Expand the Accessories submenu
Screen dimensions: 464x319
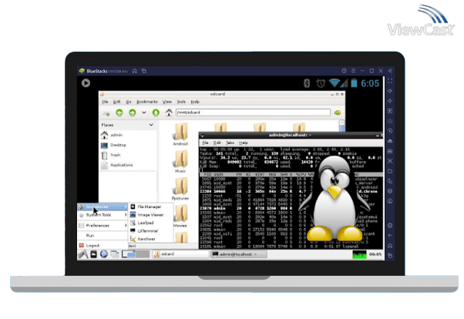[x=103, y=207]
